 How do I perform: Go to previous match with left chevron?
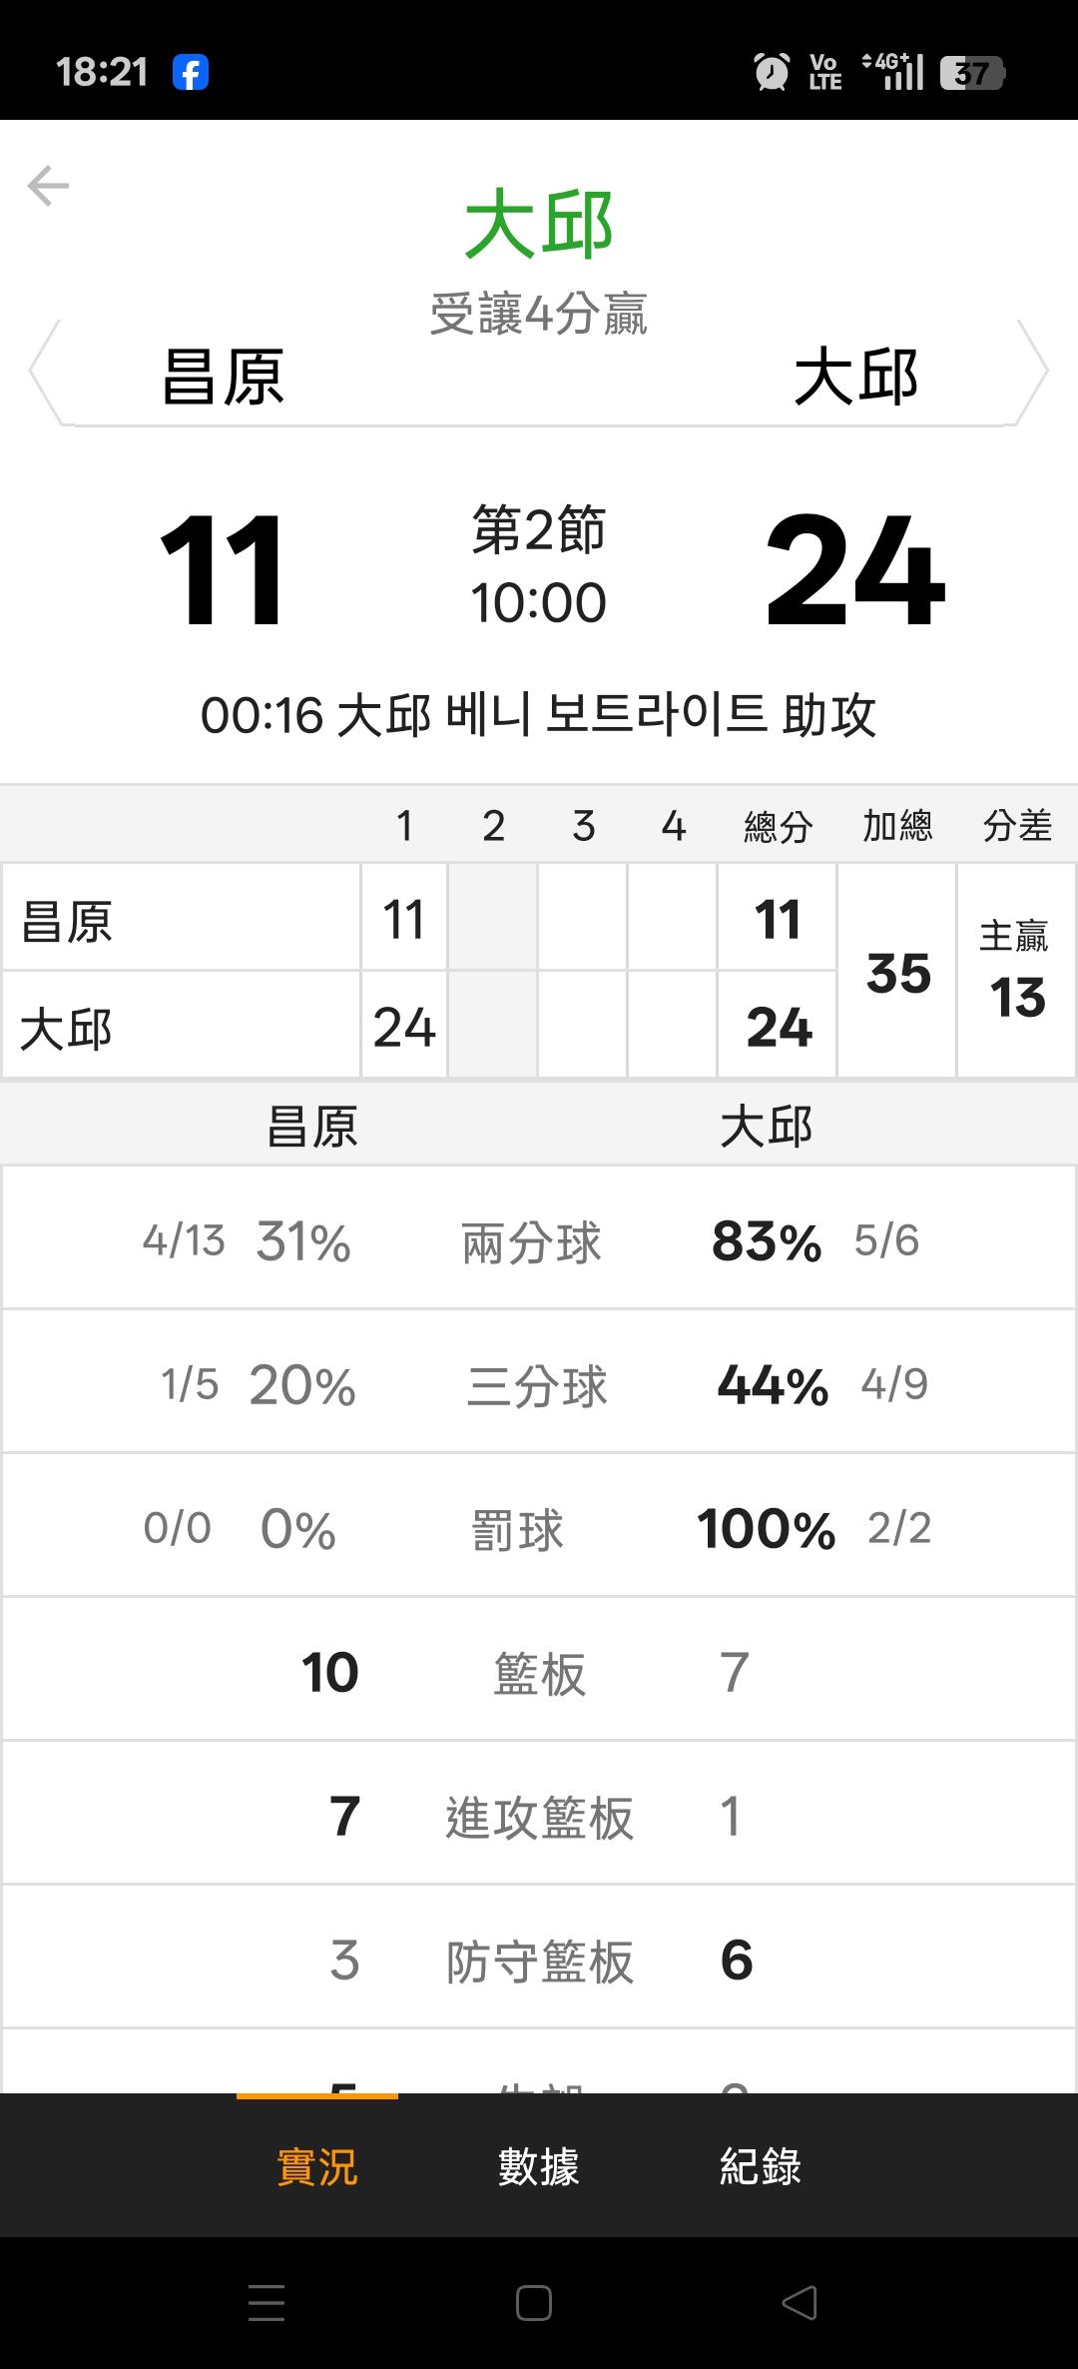pos(45,372)
